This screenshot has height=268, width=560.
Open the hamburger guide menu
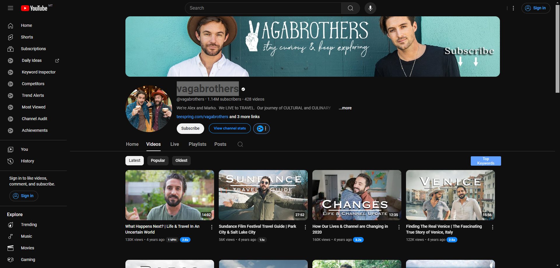click(10, 8)
